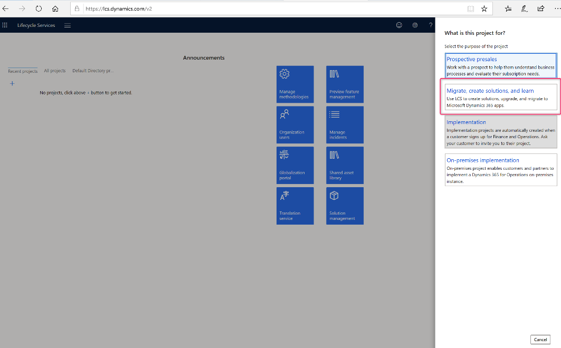
Task: Open the Solution management tile
Action: pyautogui.click(x=345, y=206)
